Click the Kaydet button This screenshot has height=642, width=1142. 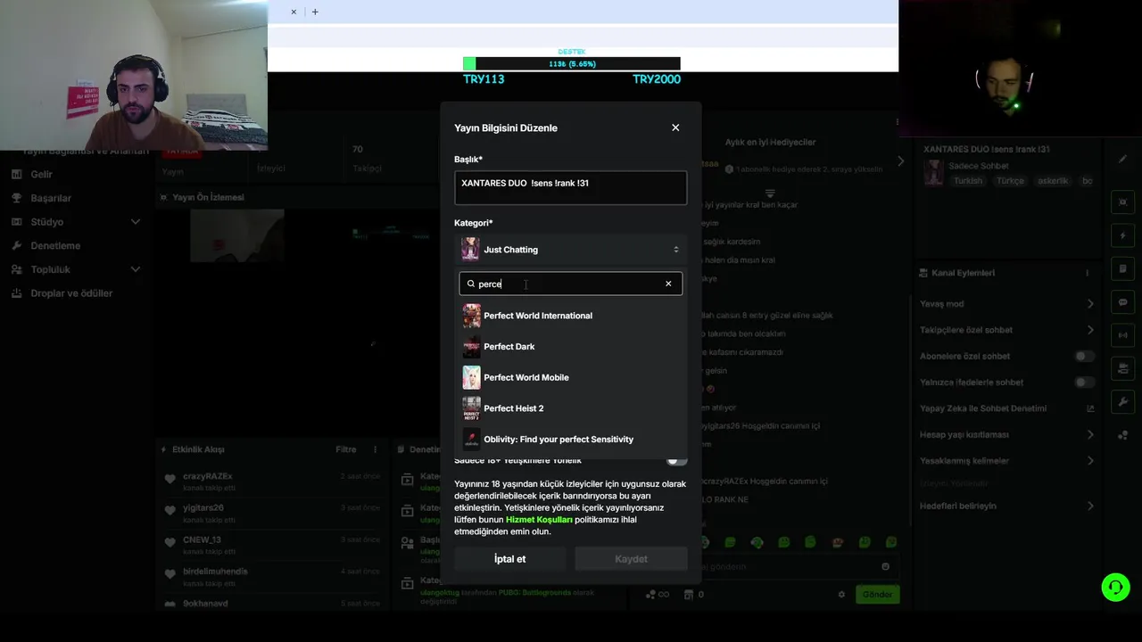(631, 559)
